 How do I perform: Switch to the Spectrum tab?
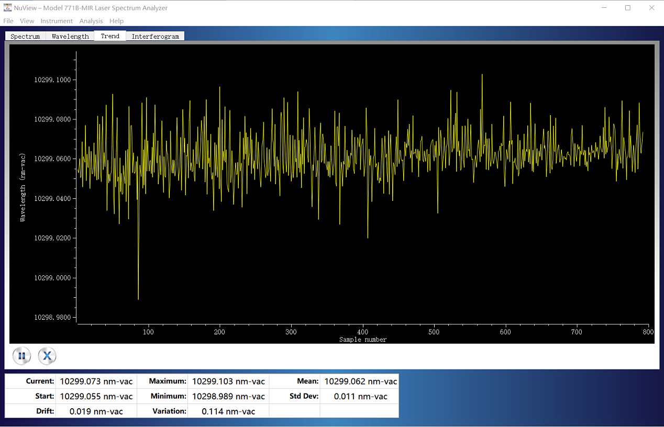click(x=25, y=36)
